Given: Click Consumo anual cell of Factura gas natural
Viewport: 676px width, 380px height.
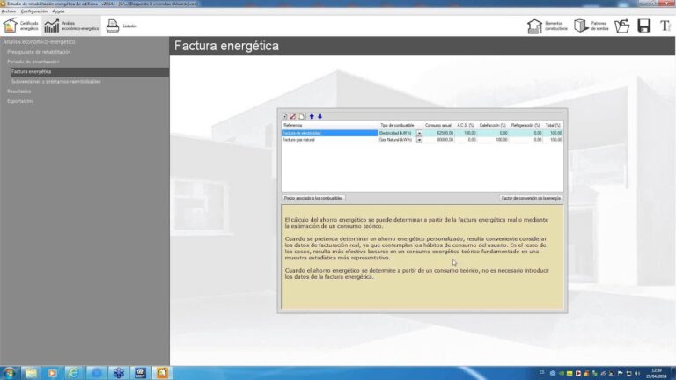Looking at the screenshot, I should click(x=439, y=139).
